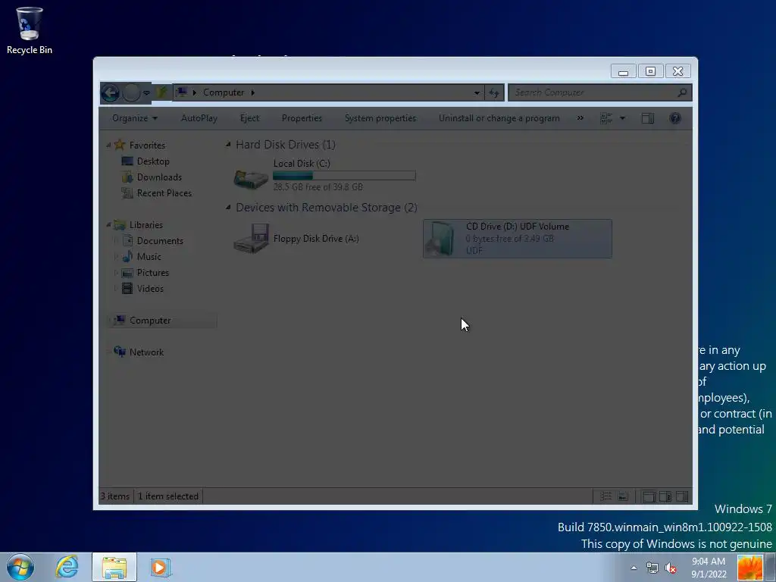The height and width of the screenshot is (582, 776).
Task: Launch Internet Explorer from taskbar
Action: tap(67, 567)
